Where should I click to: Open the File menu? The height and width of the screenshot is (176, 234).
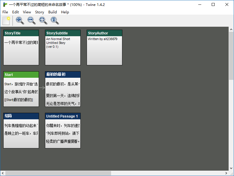(5, 12)
